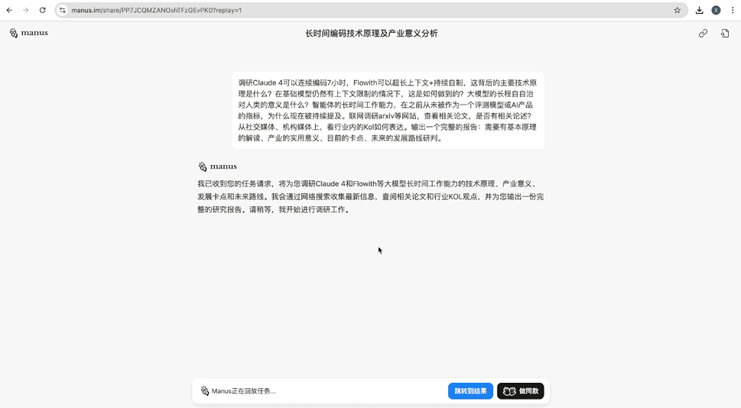Reload the page with the refresh icon

(43, 10)
